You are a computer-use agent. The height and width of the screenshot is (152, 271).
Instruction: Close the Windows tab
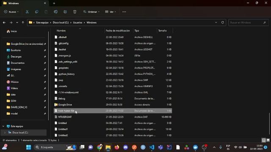click(45, 3)
